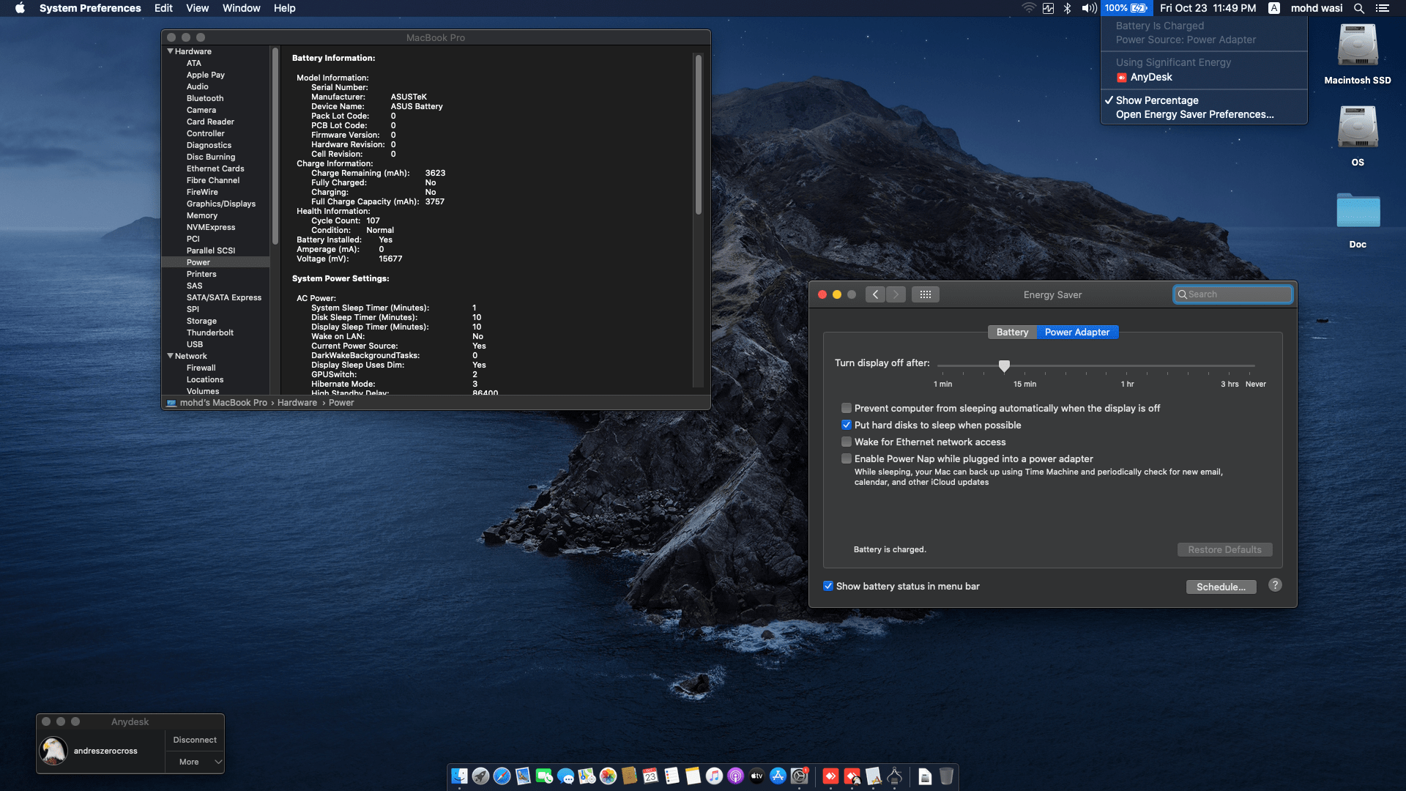Uncheck Put hard disks to sleep when possible
The height and width of the screenshot is (791, 1406).
click(x=847, y=425)
